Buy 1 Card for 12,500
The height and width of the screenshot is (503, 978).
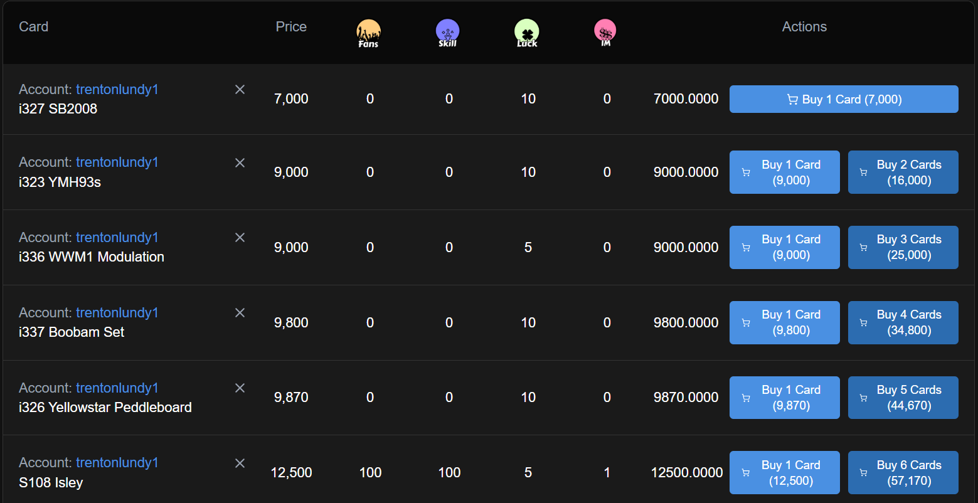(784, 472)
